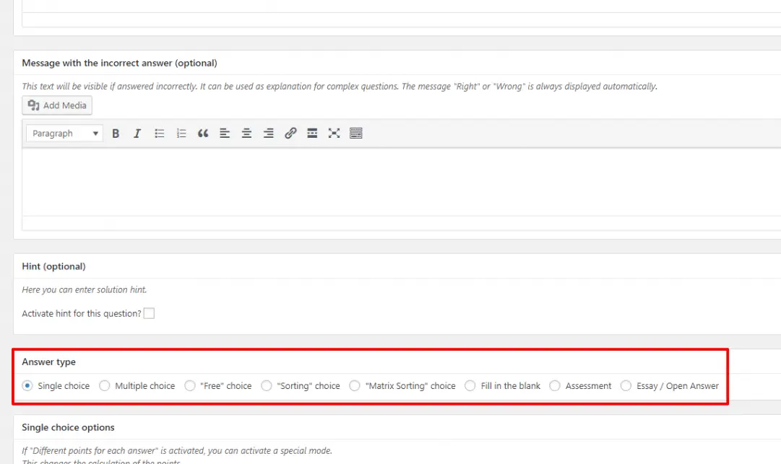The width and height of the screenshot is (781, 464).
Task: Insert Read More tag
Action: (x=312, y=133)
